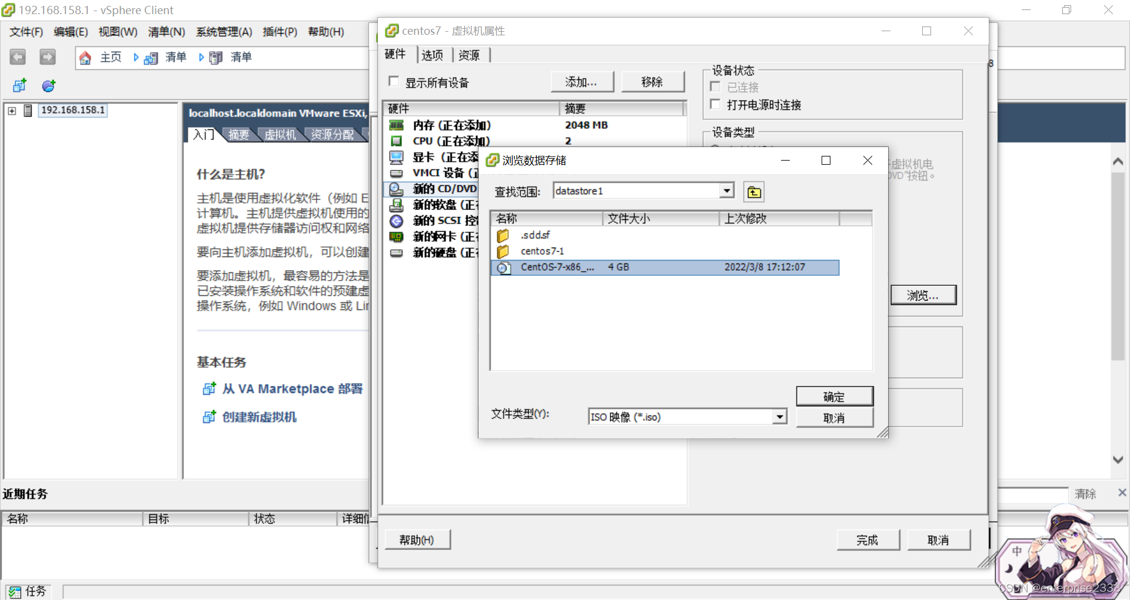Screen dimensions: 1130x600
Task: Click the Browse (浏览...) button
Action: (x=923, y=295)
